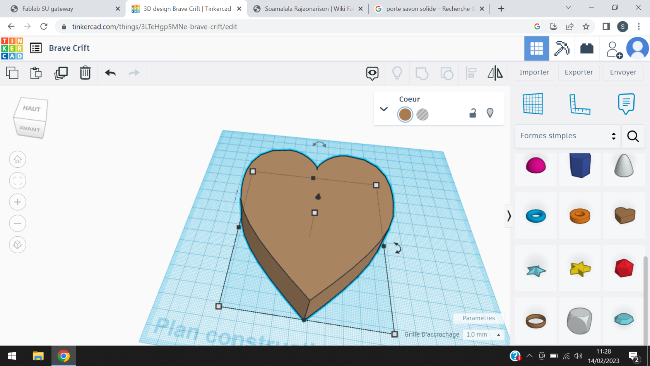The image size is (650, 366).
Task: Click the zoom in plus button
Action: (x=17, y=202)
